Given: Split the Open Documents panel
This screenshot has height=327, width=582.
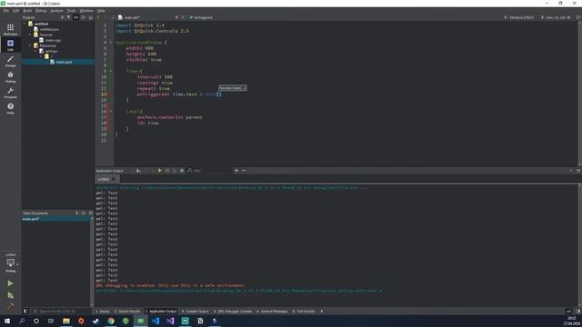Looking at the screenshot, I should click(x=84, y=213).
